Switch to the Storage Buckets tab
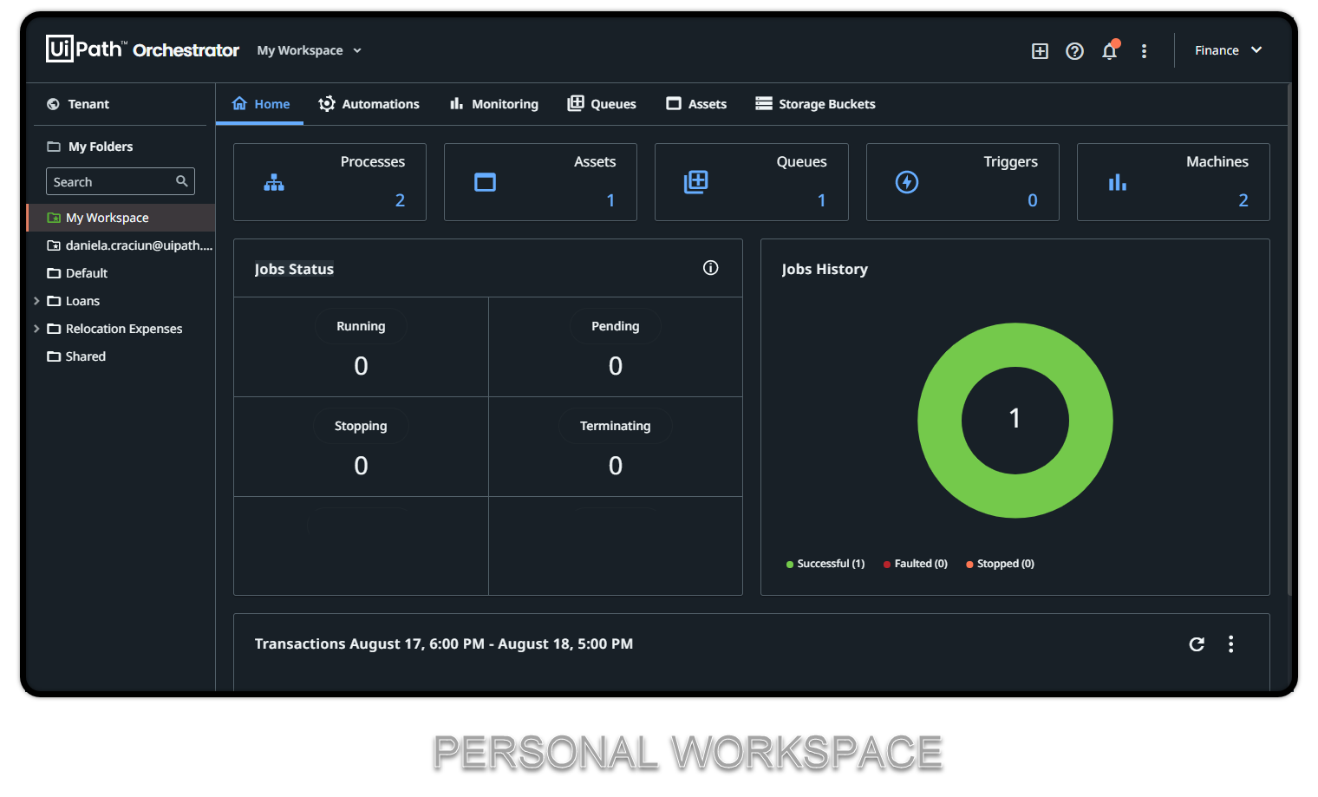 pos(815,104)
